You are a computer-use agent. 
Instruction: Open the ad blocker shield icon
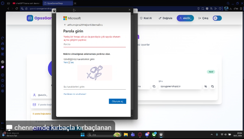207,9
